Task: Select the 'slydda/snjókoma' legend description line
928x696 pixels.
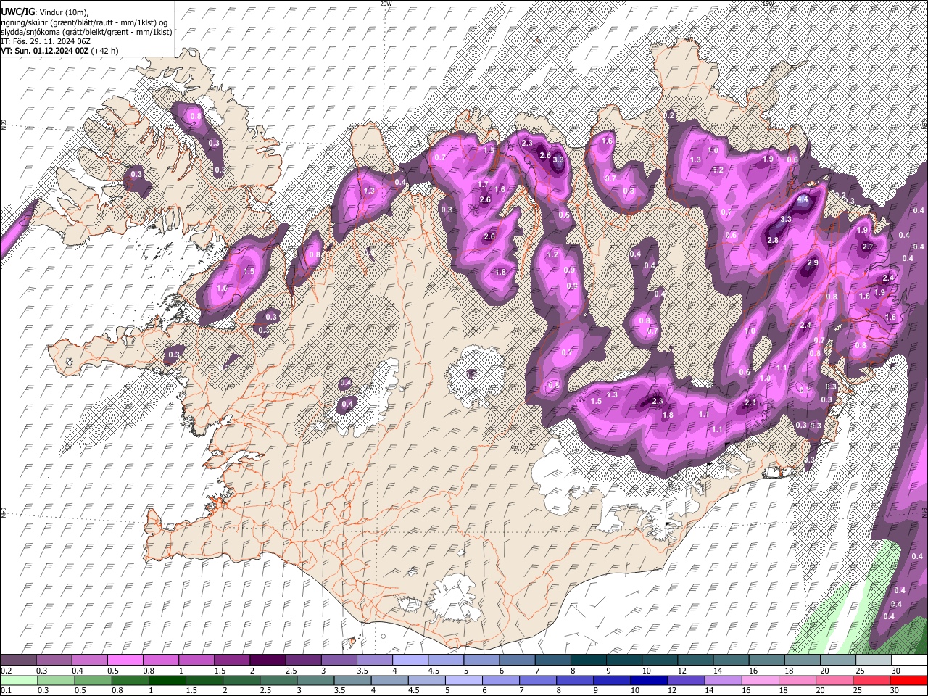Action: pos(86,32)
